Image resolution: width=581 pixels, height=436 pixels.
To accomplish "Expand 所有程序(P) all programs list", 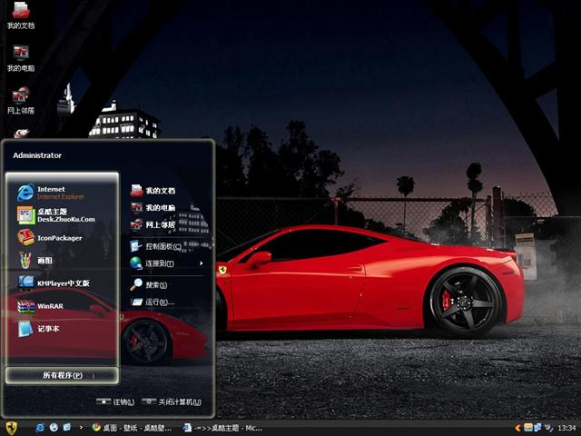I will click(x=63, y=375).
